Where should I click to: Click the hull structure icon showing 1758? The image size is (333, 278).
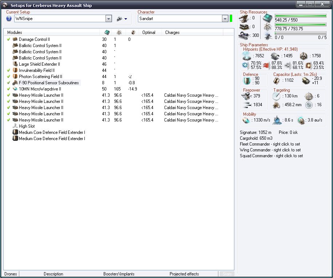[x=304, y=56]
